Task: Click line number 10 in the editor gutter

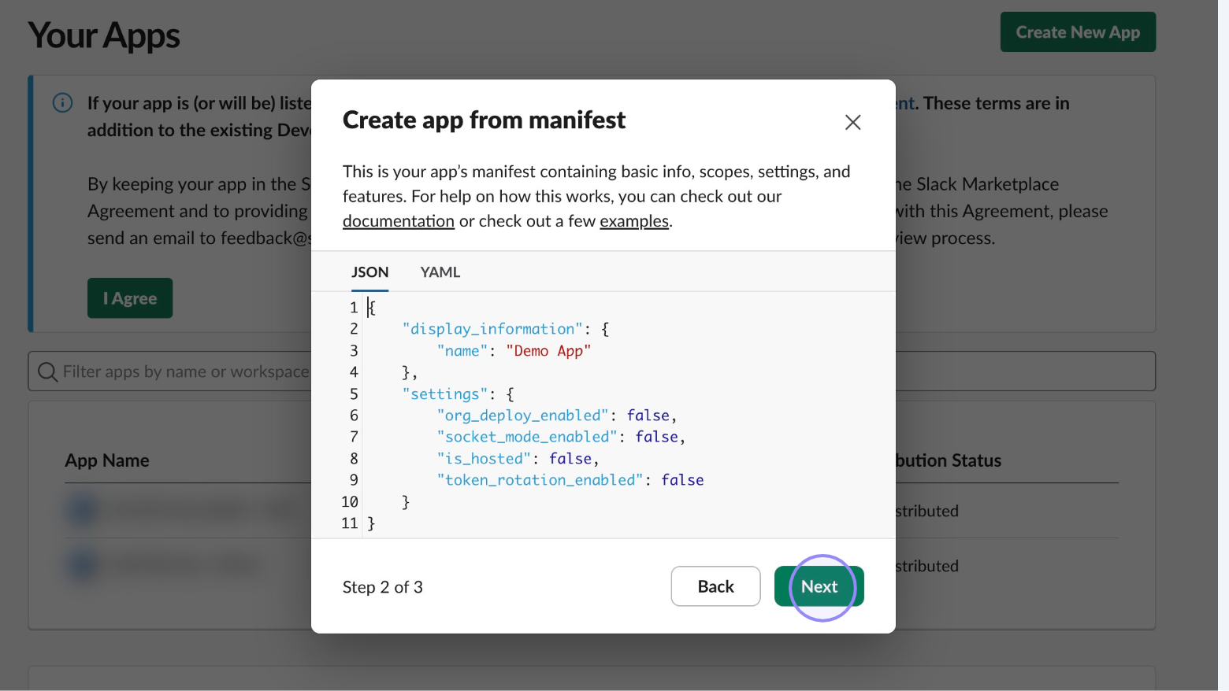Action: [350, 502]
